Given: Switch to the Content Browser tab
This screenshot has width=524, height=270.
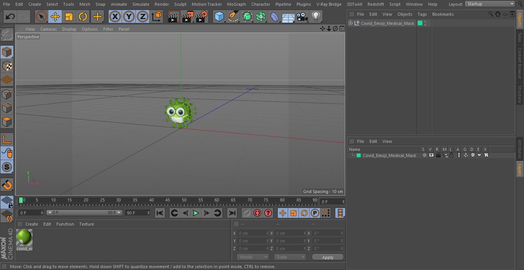Looking at the screenshot, I should coord(520,63).
